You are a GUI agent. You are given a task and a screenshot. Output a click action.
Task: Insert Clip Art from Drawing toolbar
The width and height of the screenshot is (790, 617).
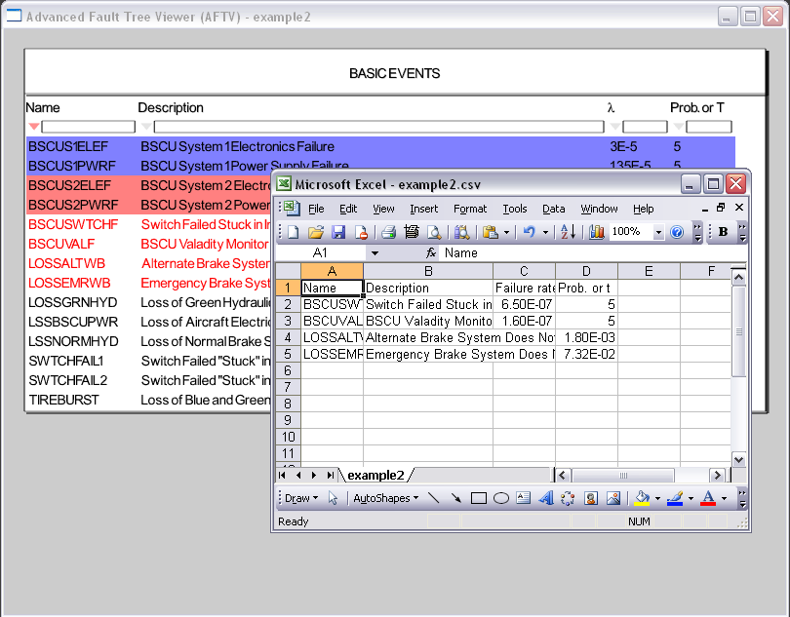point(590,498)
